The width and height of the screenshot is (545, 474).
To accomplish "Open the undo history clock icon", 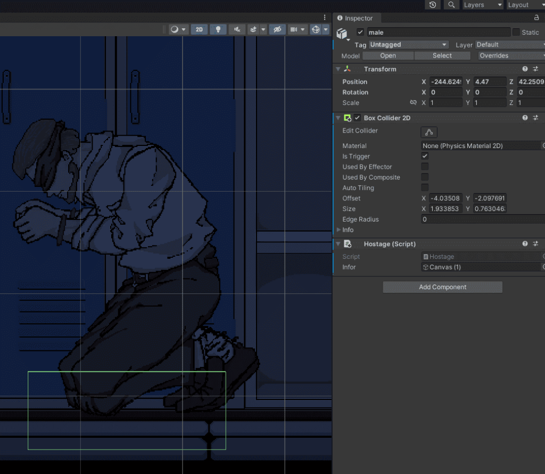I will (x=433, y=5).
